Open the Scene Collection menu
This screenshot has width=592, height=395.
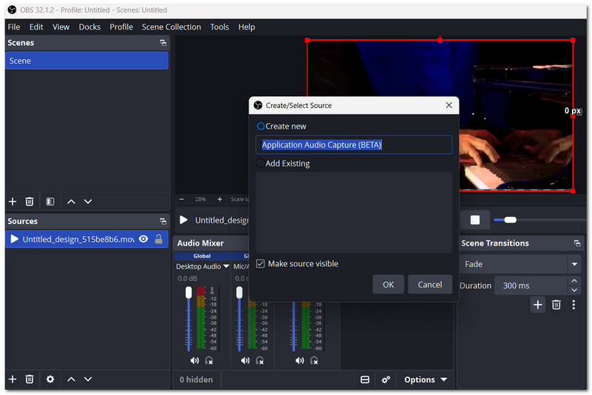point(172,27)
